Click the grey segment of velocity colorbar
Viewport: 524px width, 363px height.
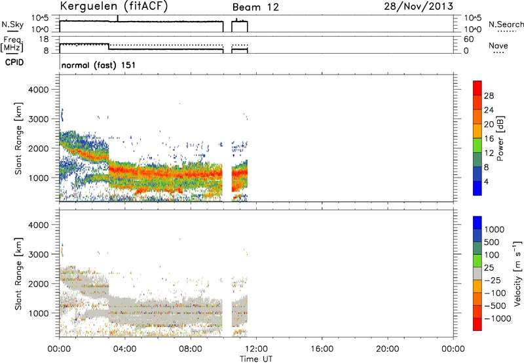click(477, 274)
